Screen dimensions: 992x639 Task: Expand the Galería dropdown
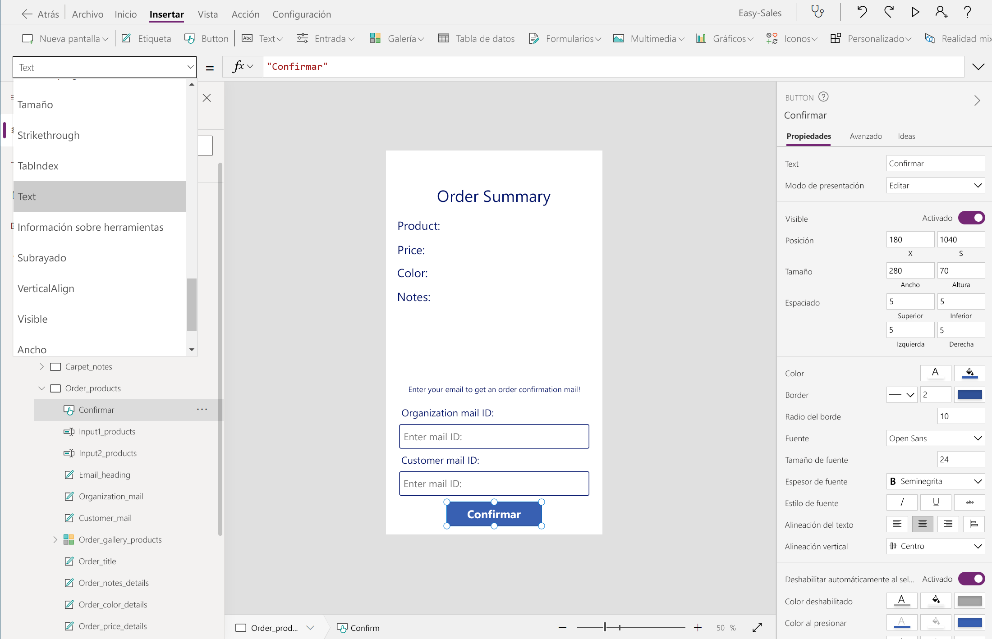coord(397,39)
